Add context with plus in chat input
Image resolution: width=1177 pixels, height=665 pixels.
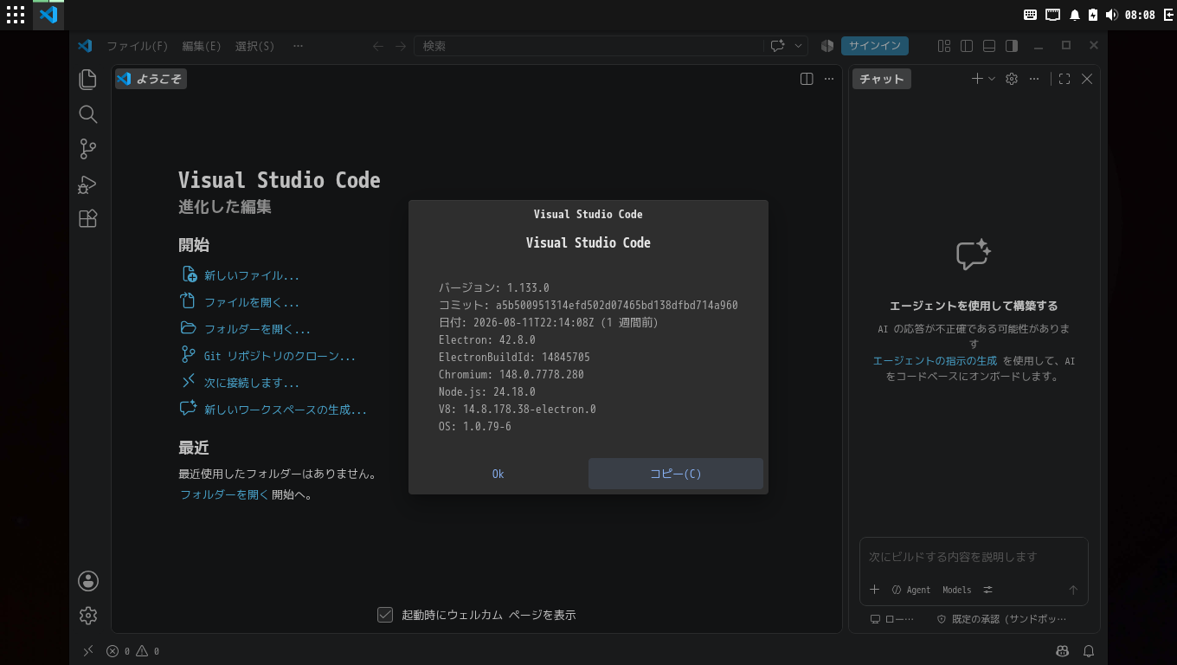click(x=874, y=590)
